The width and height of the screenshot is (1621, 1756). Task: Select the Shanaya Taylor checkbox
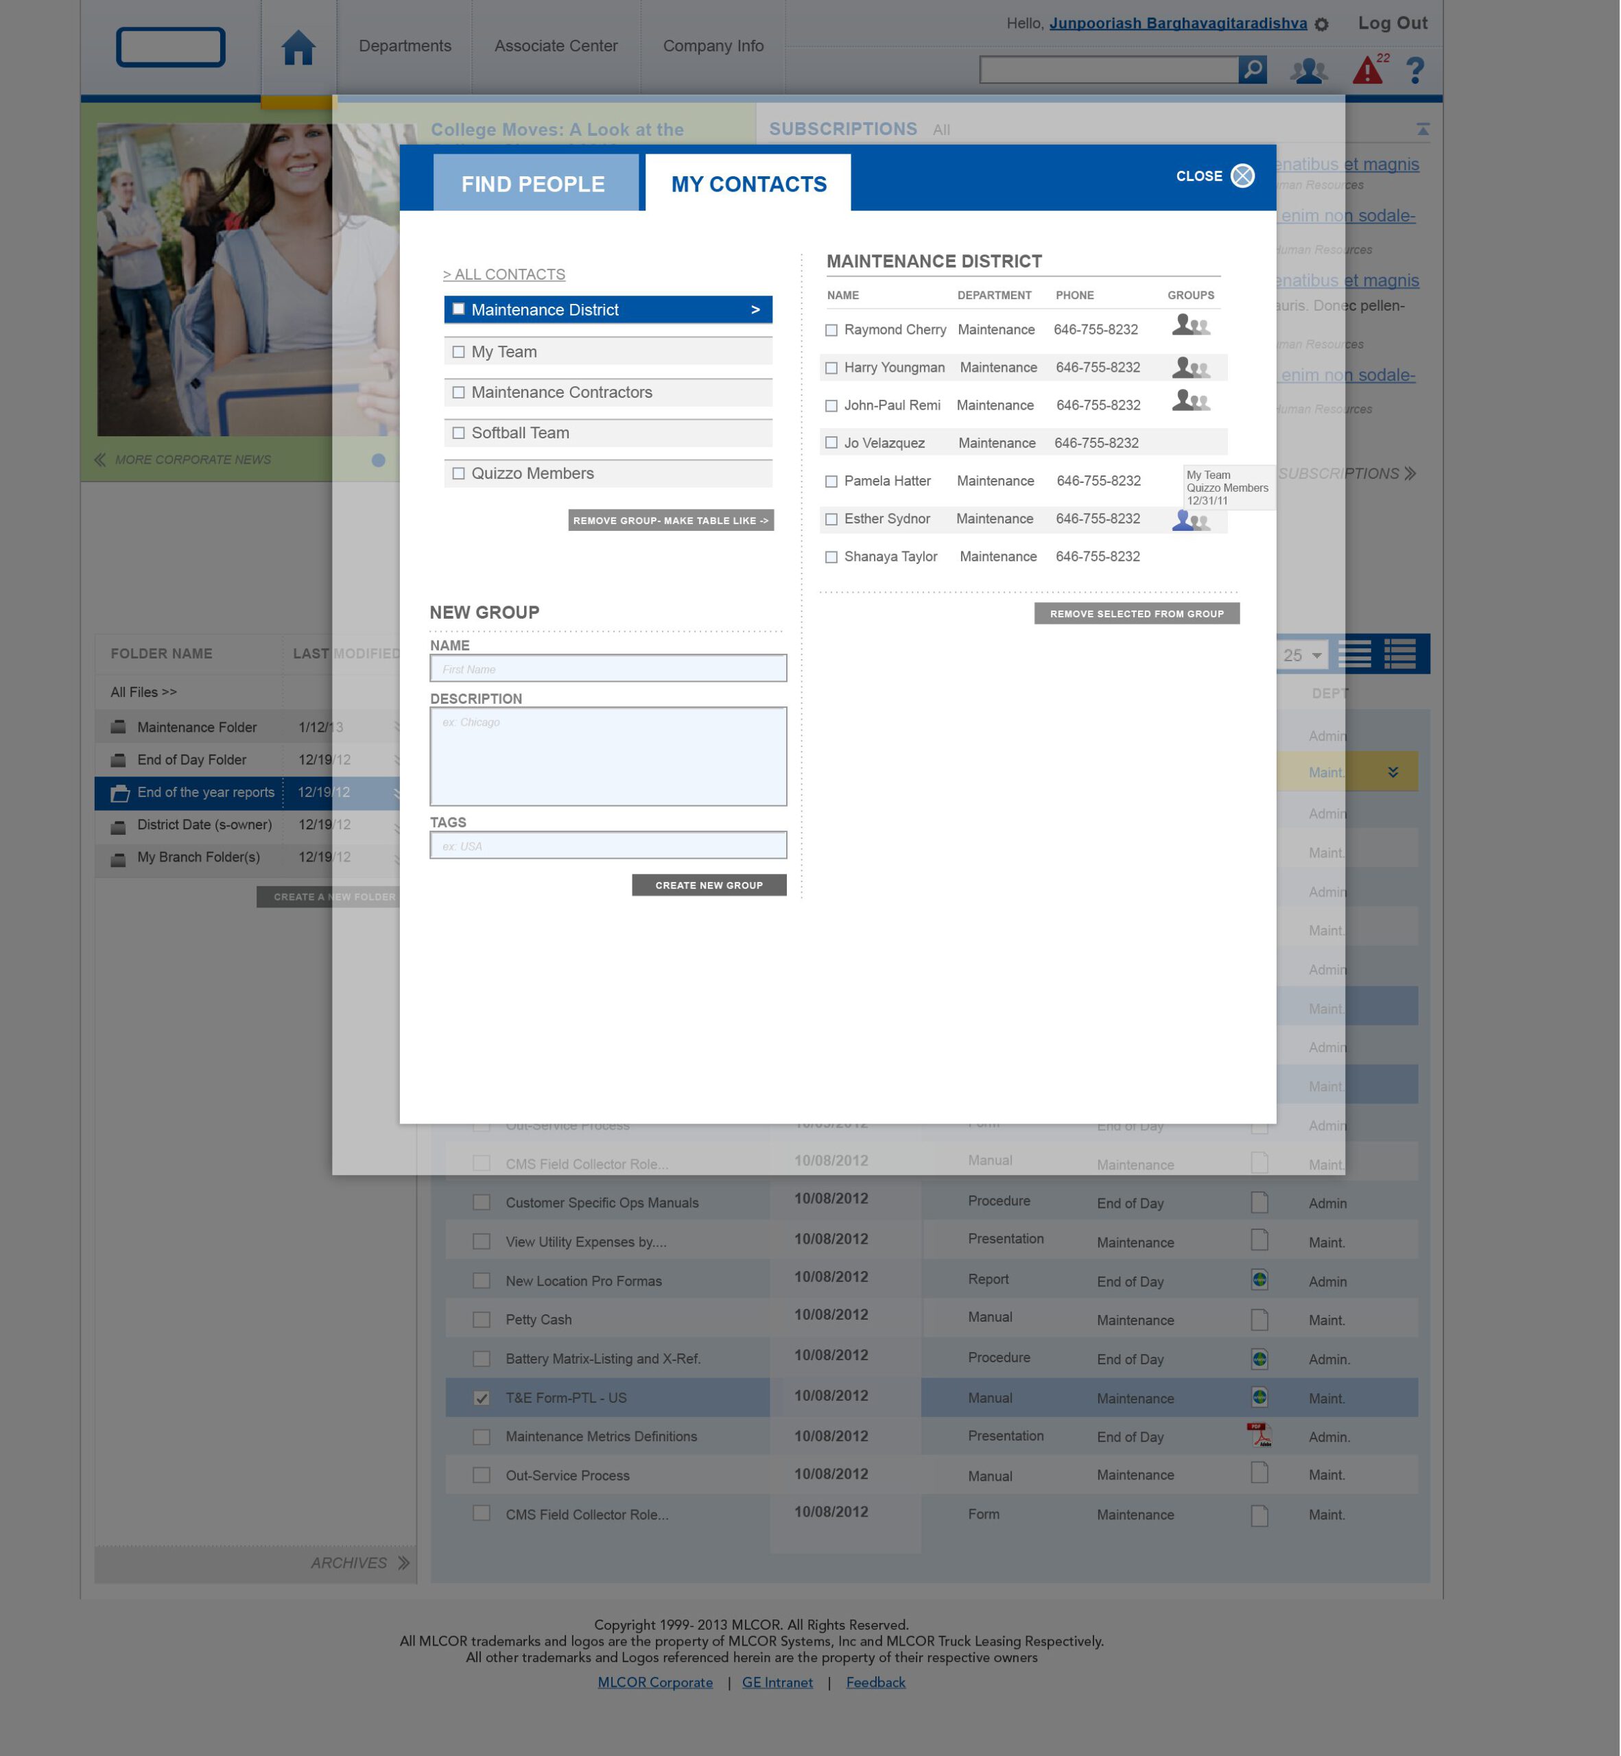tap(831, 557)
